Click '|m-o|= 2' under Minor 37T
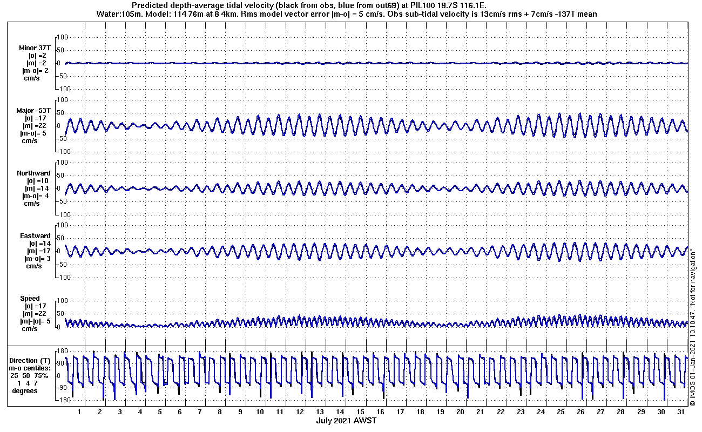 (36, 71)
